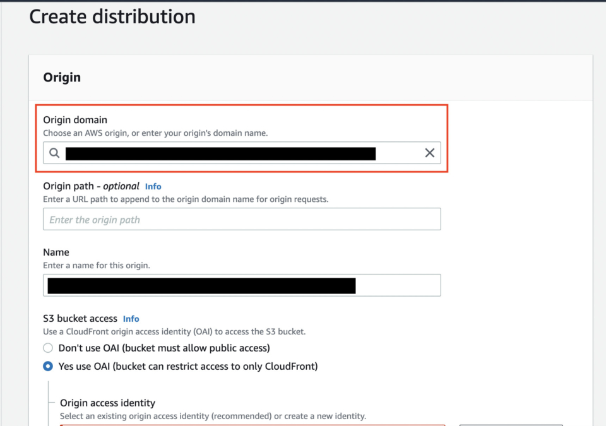Open Info help for Origin path
606x426 pixels.
coord(153,186)
